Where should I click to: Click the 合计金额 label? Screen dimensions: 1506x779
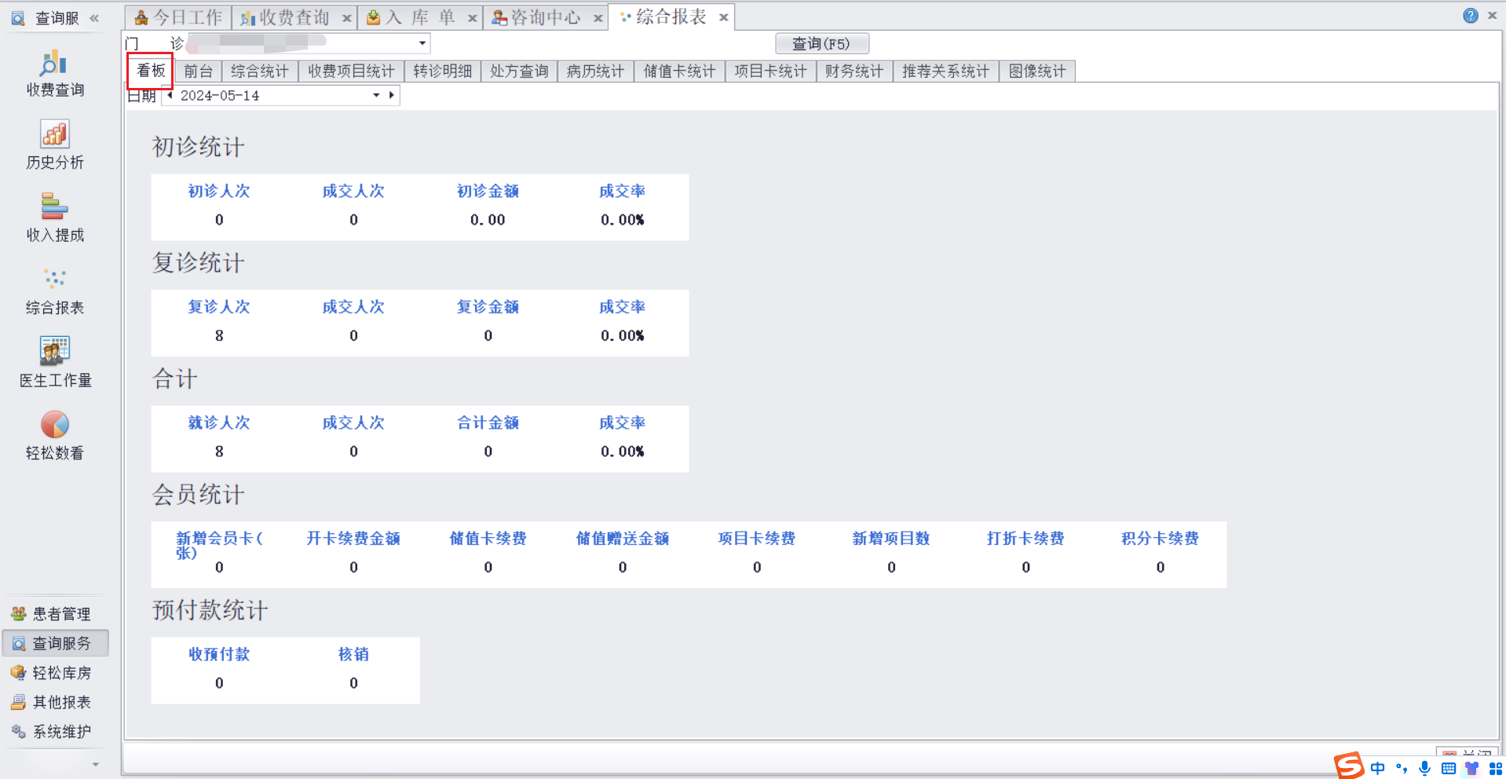[x=488, y=422]
